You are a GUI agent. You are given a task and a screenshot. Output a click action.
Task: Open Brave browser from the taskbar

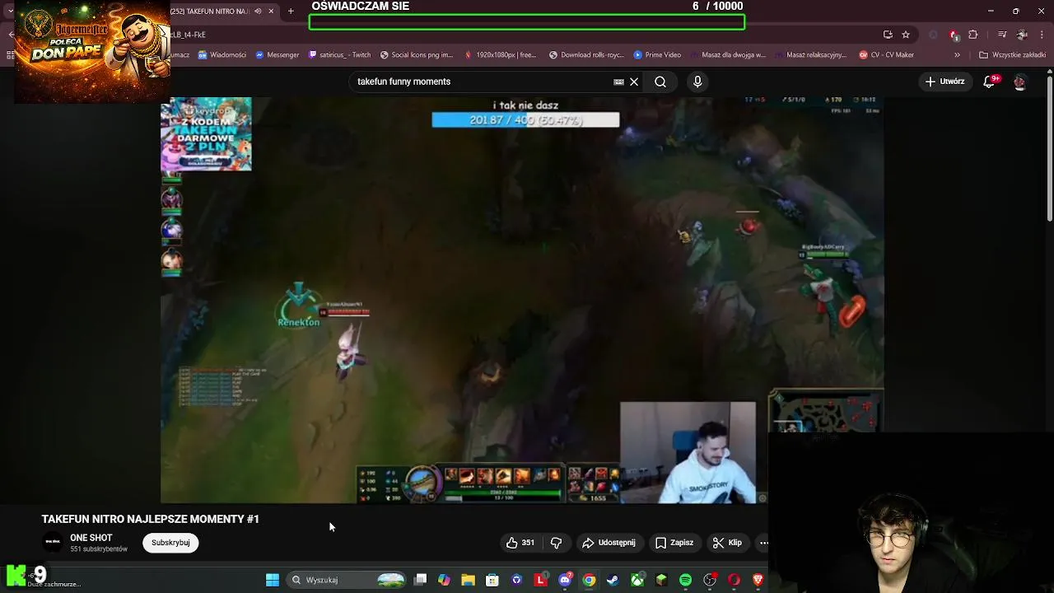pyautogui.click(x=758, y=580)
